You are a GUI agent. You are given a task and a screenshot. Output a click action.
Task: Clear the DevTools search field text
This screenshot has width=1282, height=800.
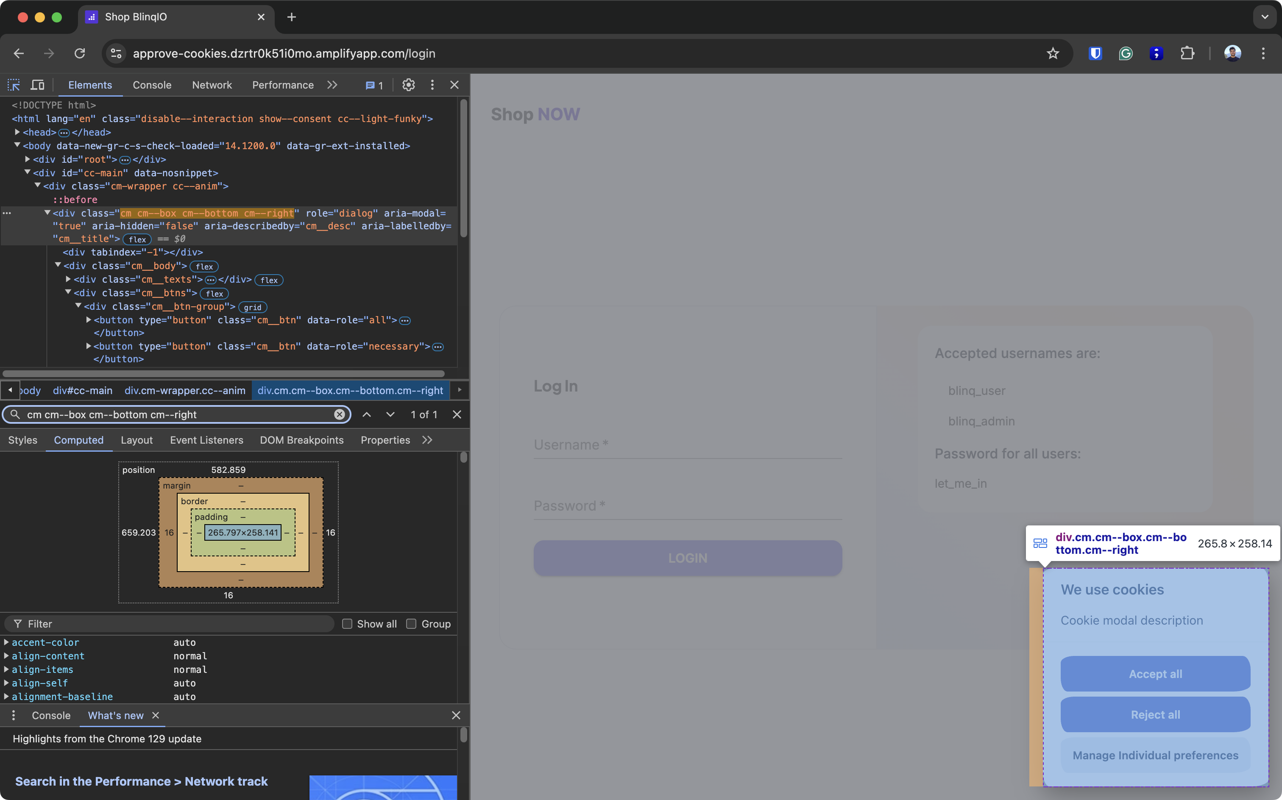pyautogui.click(x=339, y=414)
